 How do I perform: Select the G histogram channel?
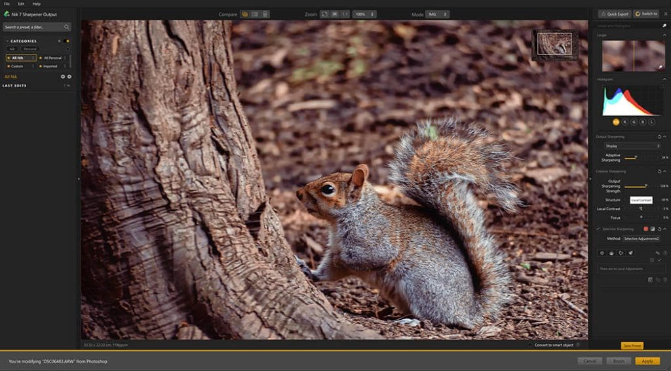pyautogui.click(x=634, y=122)
